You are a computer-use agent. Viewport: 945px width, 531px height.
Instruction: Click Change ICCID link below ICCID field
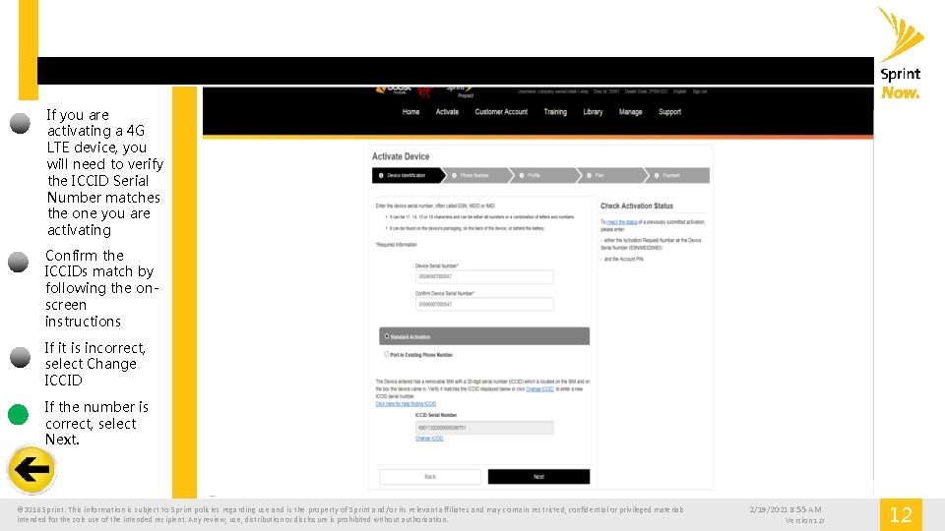click(x=429, y=439)
